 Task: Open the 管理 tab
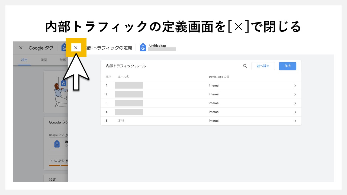click(63, 60)
